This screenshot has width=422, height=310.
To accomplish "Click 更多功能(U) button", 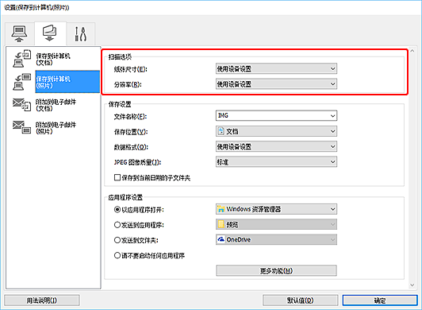I will point(276,270).
